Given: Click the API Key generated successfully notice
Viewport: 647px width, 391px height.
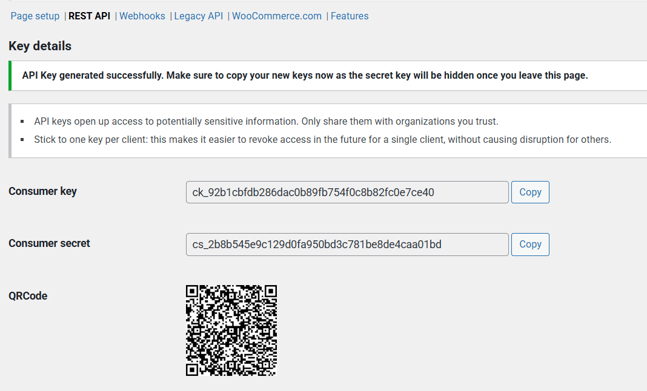Looking at the screenshot, I should click(305, 76).
